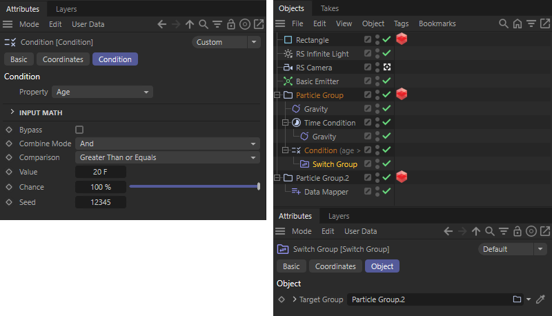The height and width of the screenshot is (316, 552).
Task: Click Data Mapper object icon
Action: click(x=296, y=191)
